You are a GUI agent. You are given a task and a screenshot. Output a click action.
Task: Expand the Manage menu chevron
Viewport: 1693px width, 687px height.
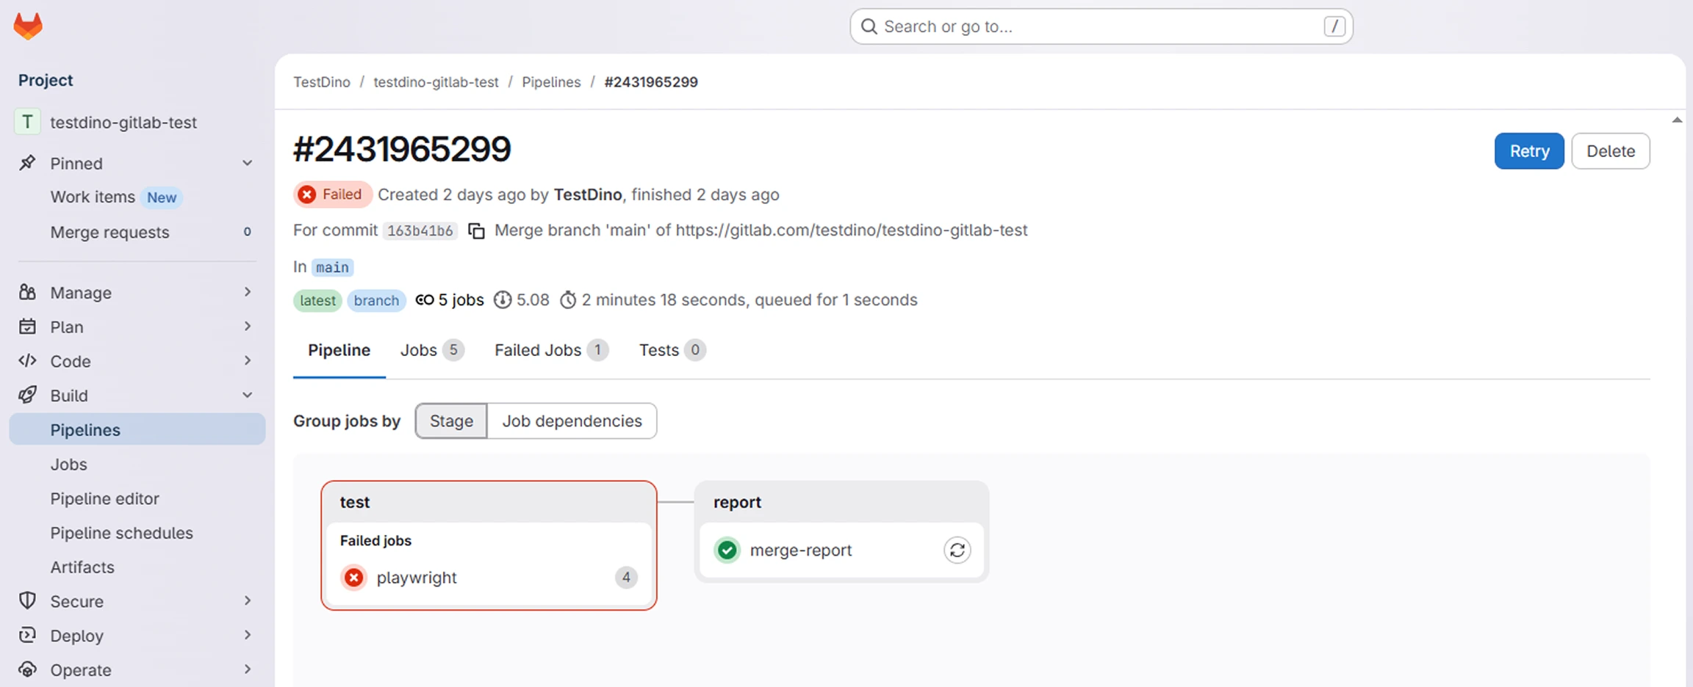tap(248, 292)
